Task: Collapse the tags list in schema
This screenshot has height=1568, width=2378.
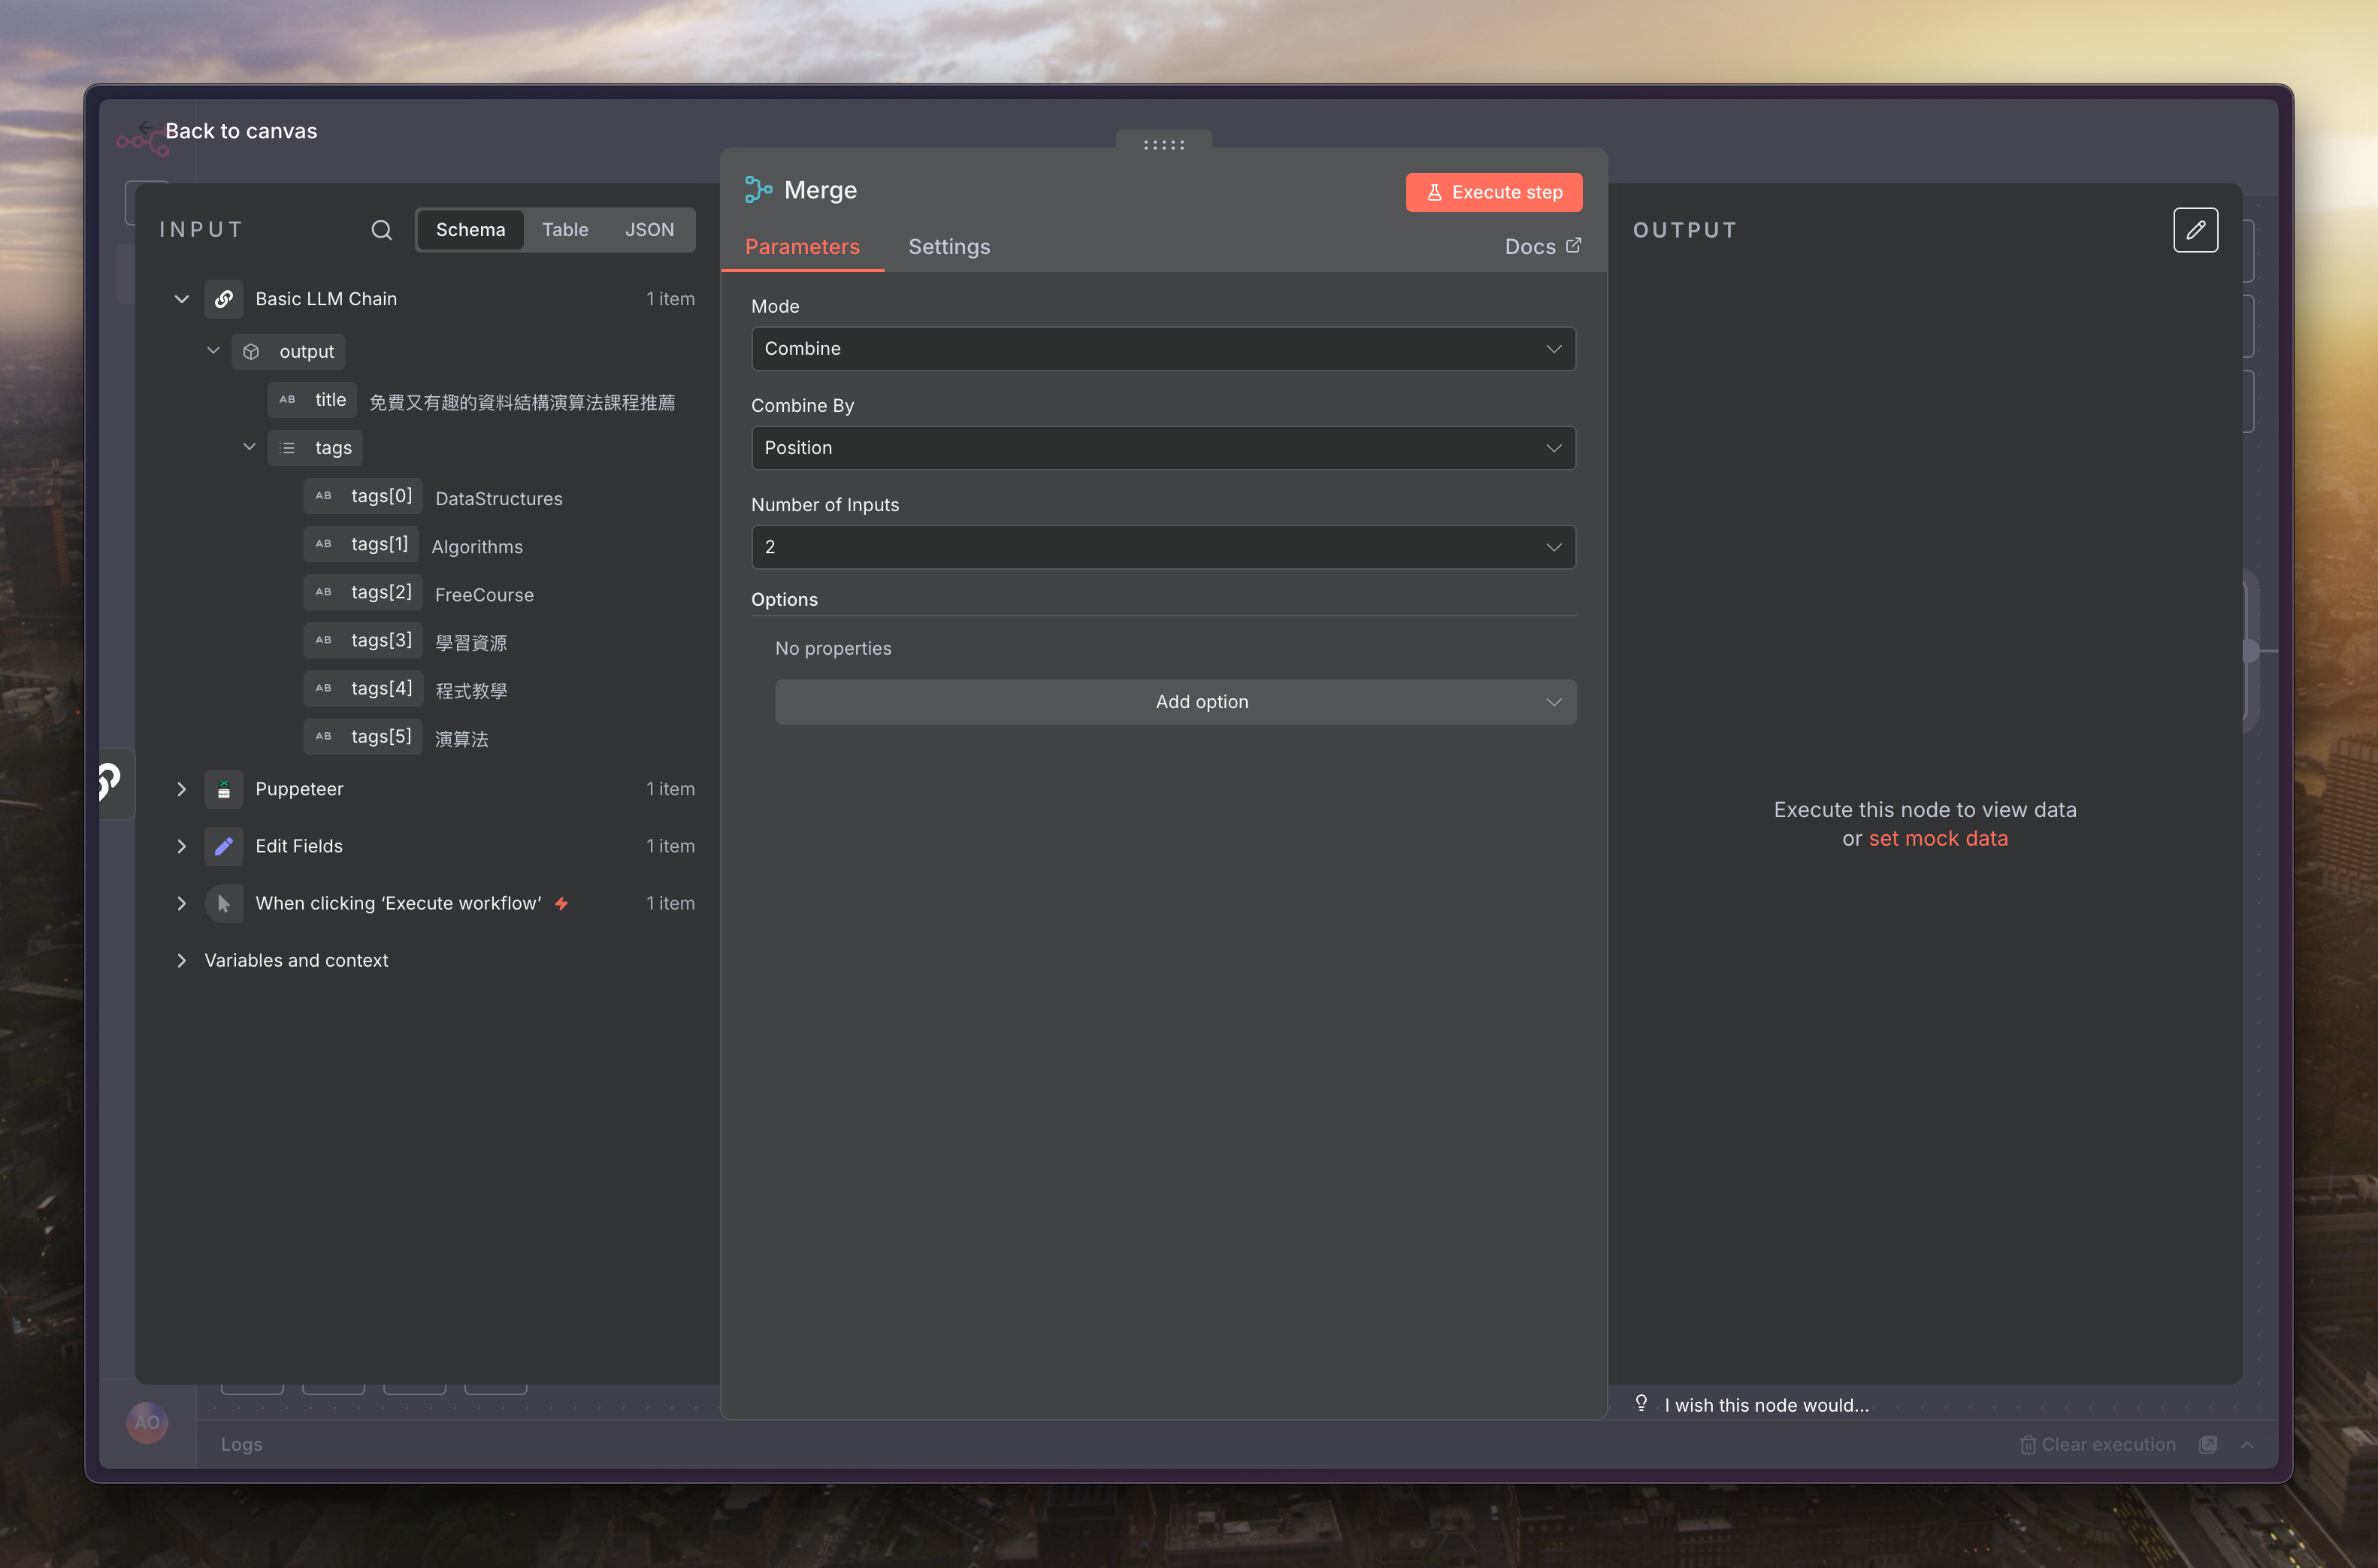Action: point(250,447)
